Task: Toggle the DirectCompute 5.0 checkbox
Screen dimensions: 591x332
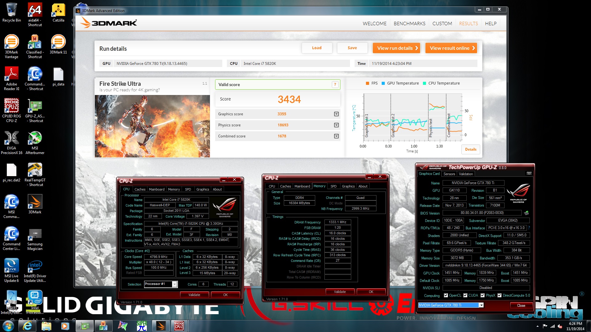Action: 499,295
